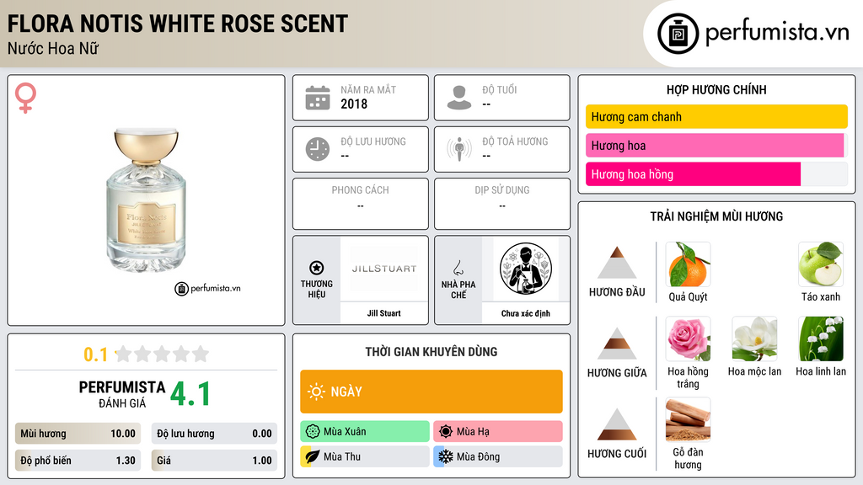Click the Gỗ đàn hương note label

point(688,459)
